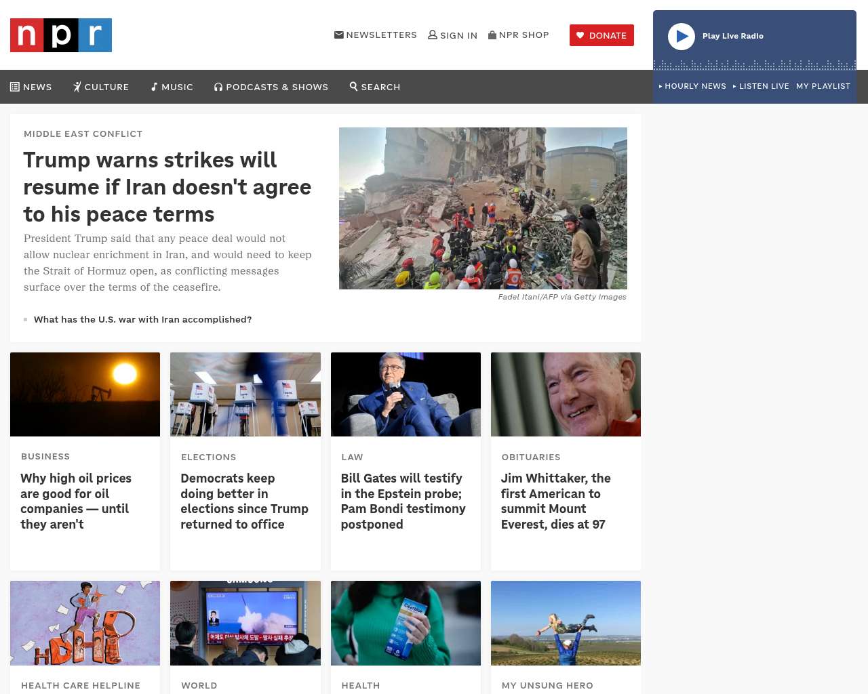
Task: Click the Bill Gates photo thumbnail
Action: coord(406,394)
